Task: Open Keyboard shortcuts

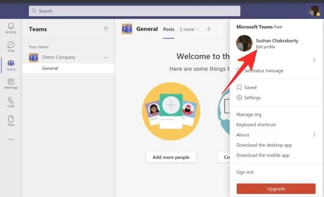Action: pos(256,124)
